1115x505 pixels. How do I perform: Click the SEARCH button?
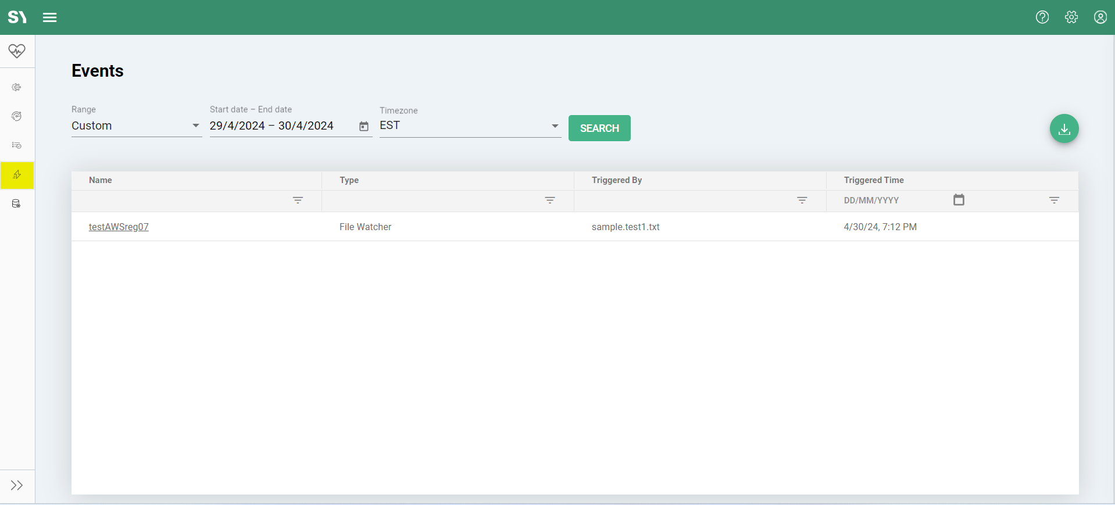[x=599, y=128]
